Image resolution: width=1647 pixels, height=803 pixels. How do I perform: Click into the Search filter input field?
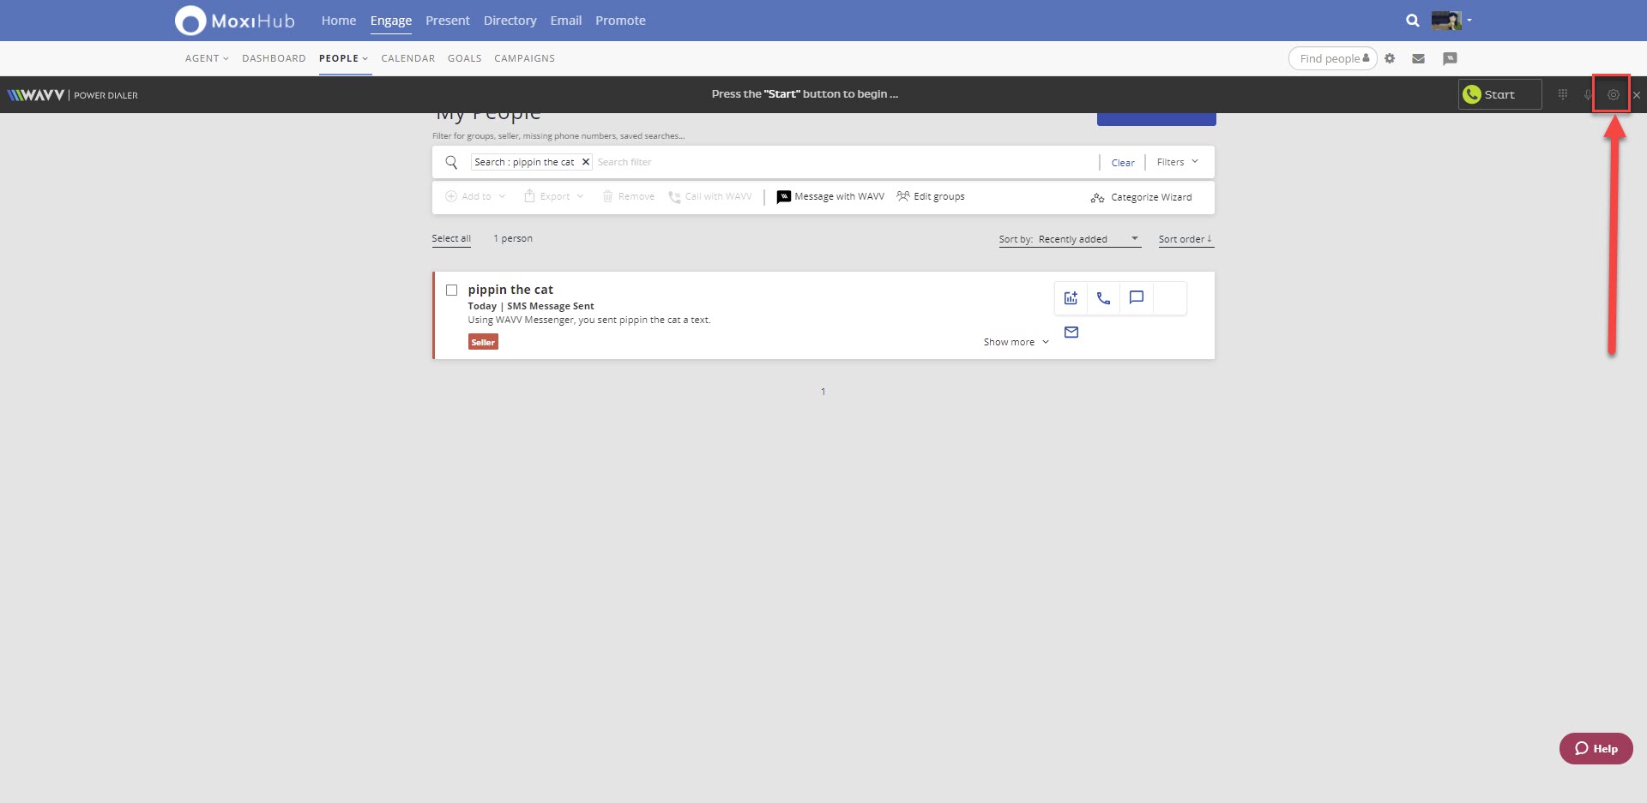(x=841, y=162)
